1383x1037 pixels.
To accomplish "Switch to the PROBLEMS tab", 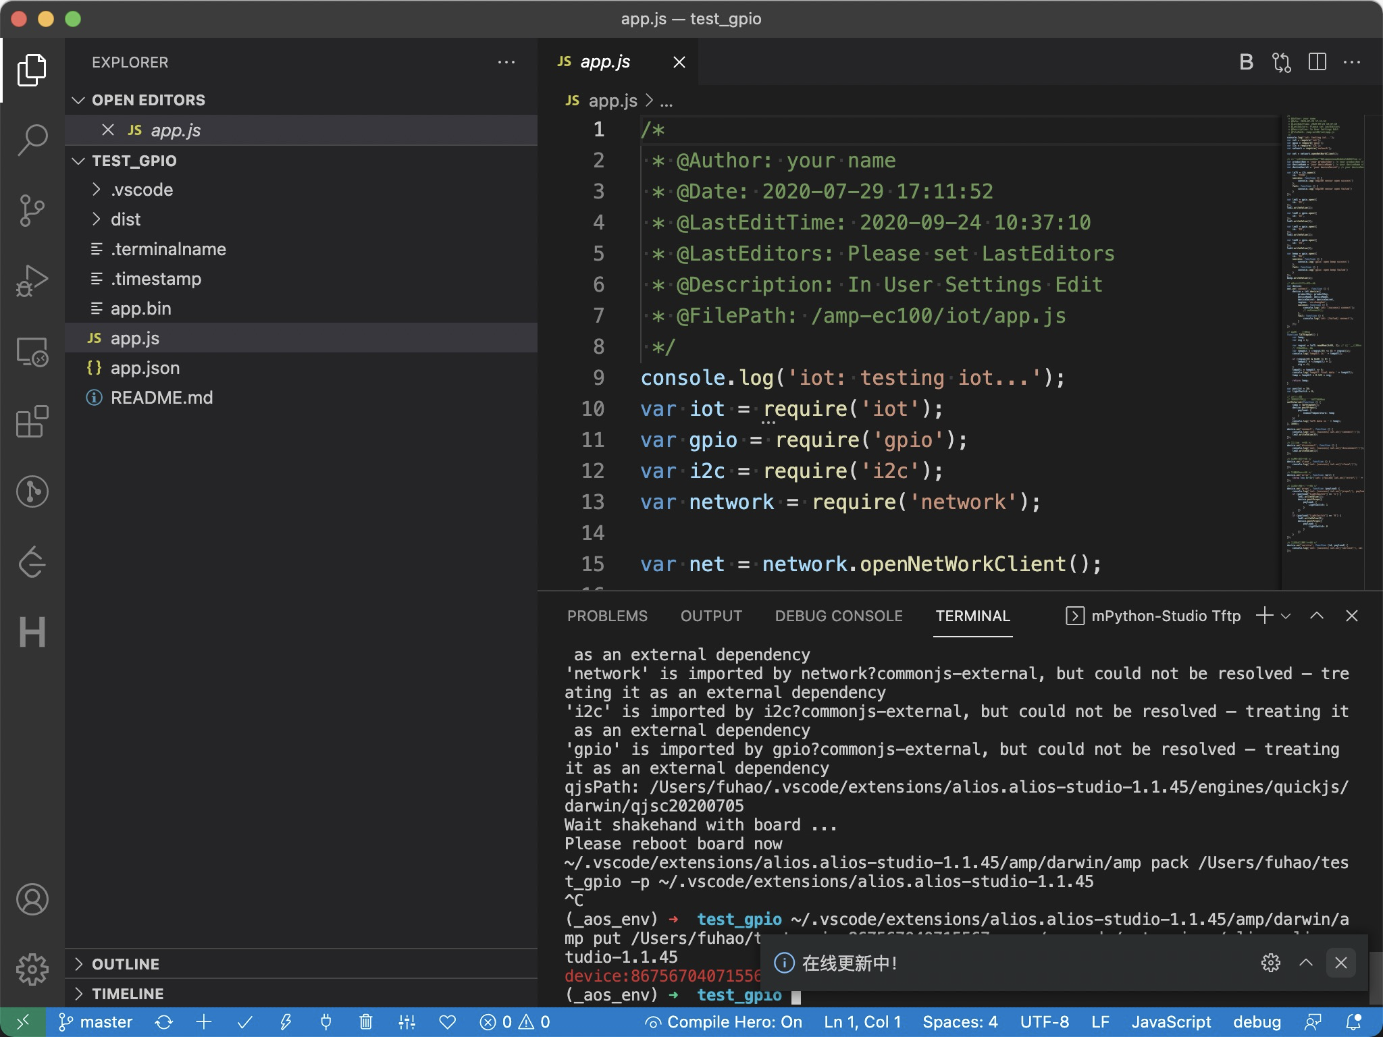I will pos(607,616).
